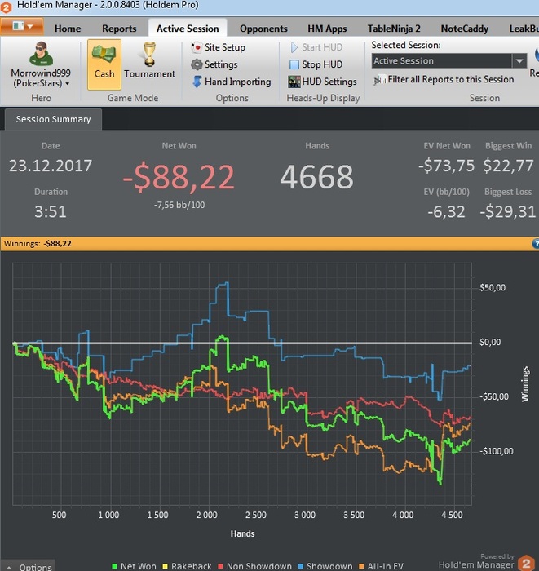Click the Stop HUD square icon
Viewport: 539px width, 571px height.
click(x=294, y=64)
